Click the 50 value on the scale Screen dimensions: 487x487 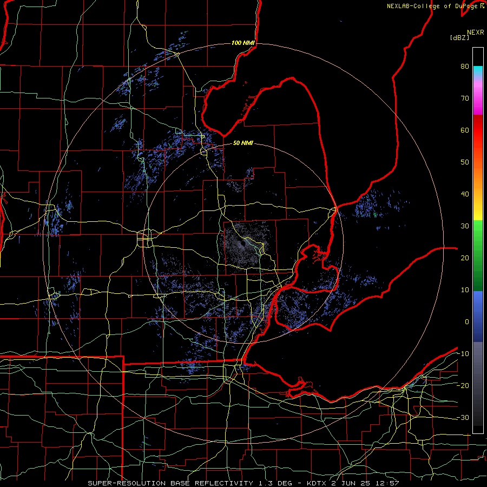[465, 162]
